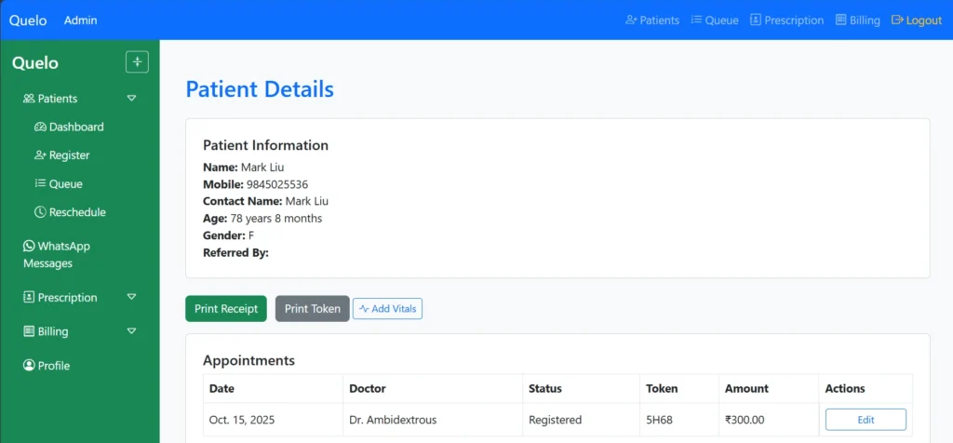Expand the Prescription sidebar dropdown arrow
953x443 pixels.
(132, 298)
